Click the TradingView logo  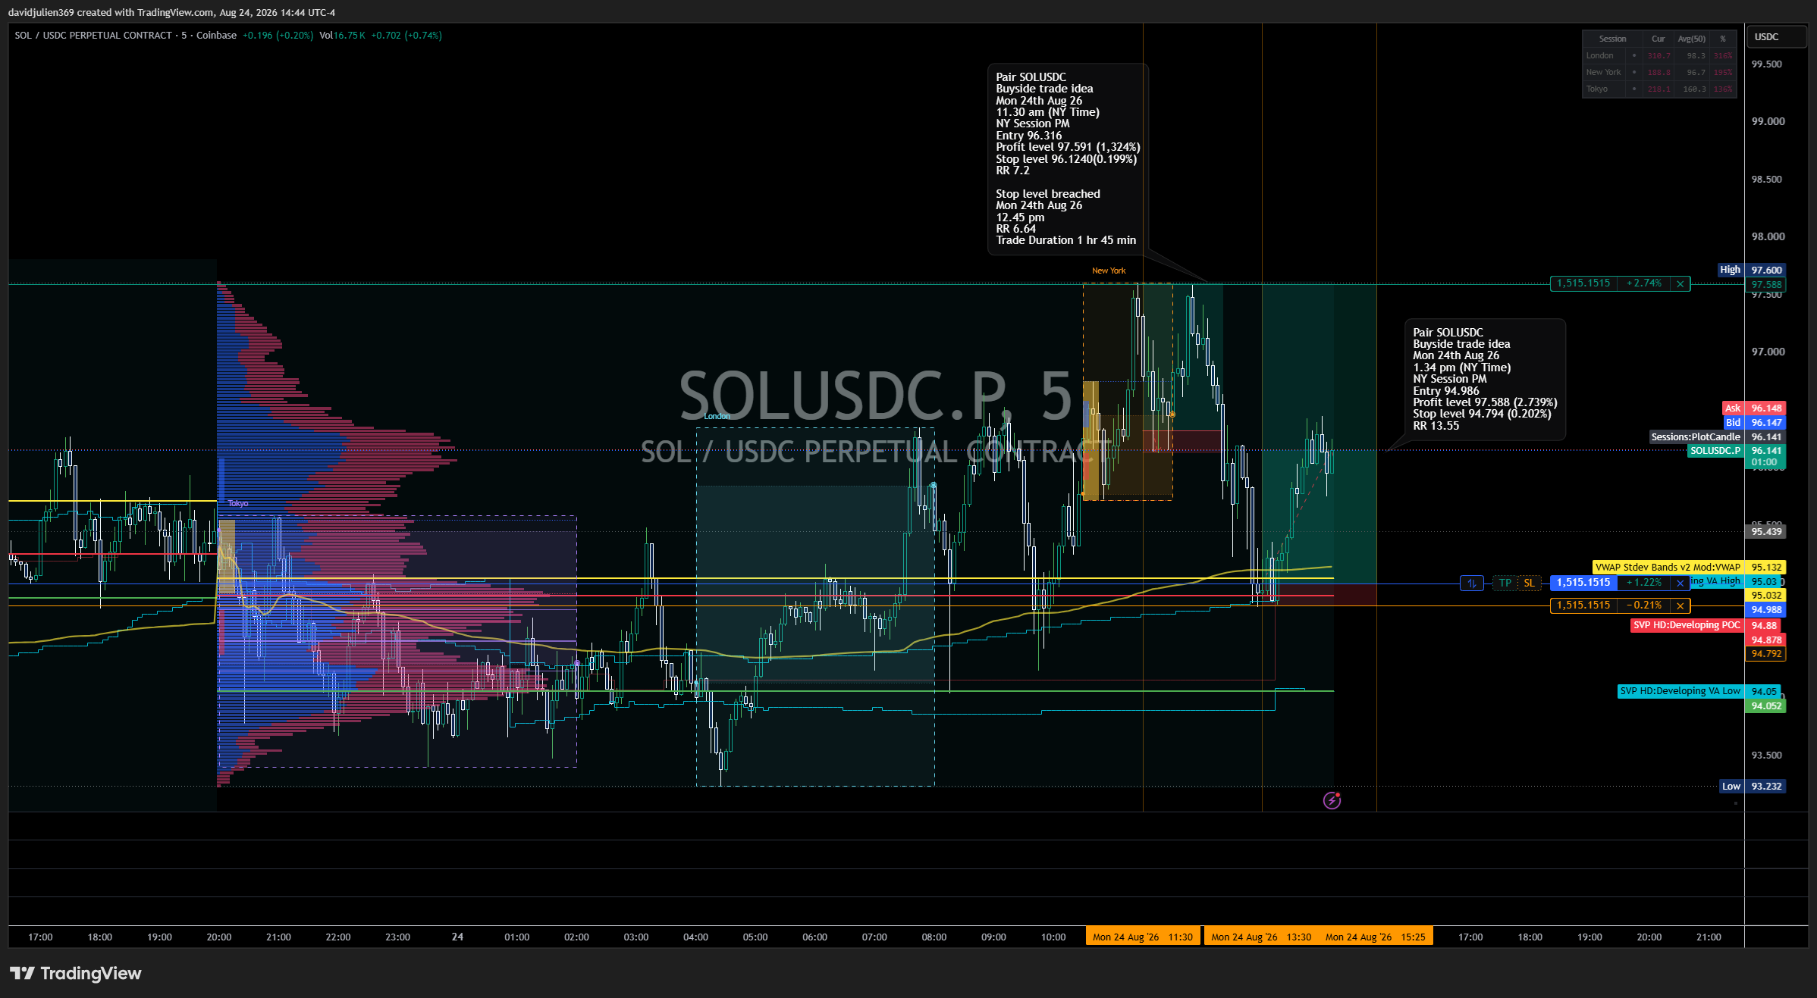coord(76,973)
